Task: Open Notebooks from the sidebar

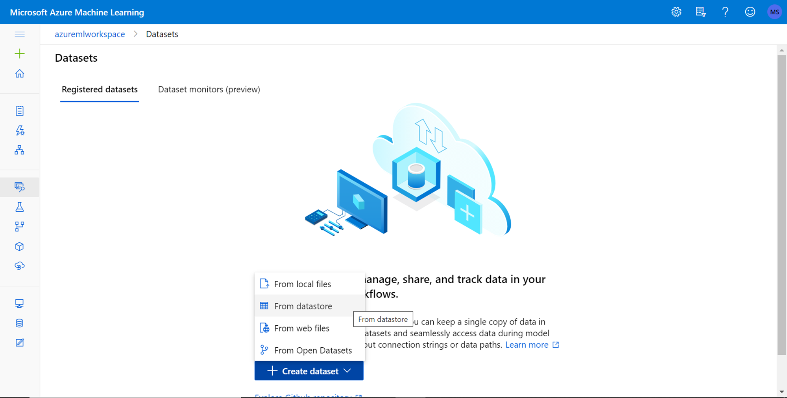Action: pos(20,111)
